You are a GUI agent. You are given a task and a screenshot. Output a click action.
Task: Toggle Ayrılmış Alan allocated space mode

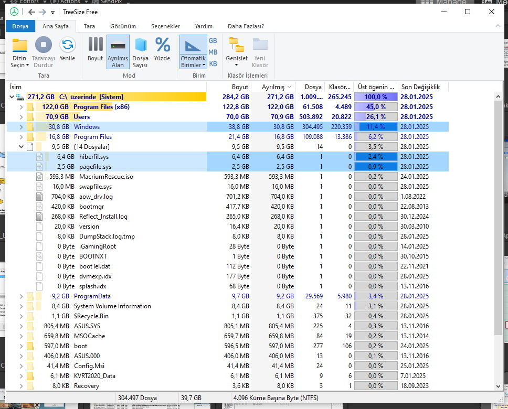[118, 52]
